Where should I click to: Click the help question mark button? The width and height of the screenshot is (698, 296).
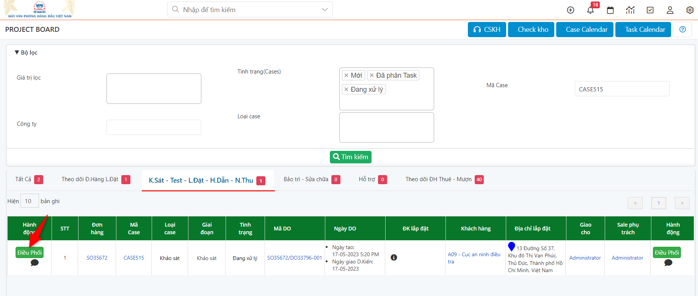pos(682,30)
